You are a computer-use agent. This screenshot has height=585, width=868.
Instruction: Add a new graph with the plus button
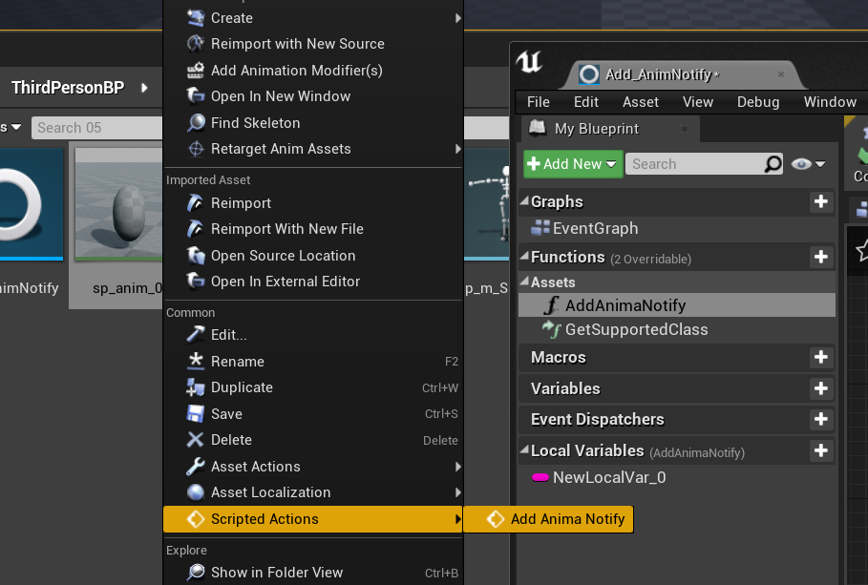point(821,201)
